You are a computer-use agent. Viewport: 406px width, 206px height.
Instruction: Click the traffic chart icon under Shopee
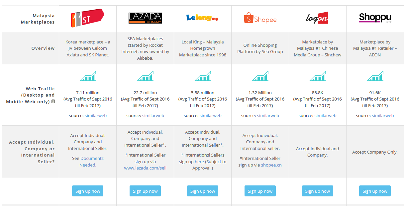[x=260, y=76]
